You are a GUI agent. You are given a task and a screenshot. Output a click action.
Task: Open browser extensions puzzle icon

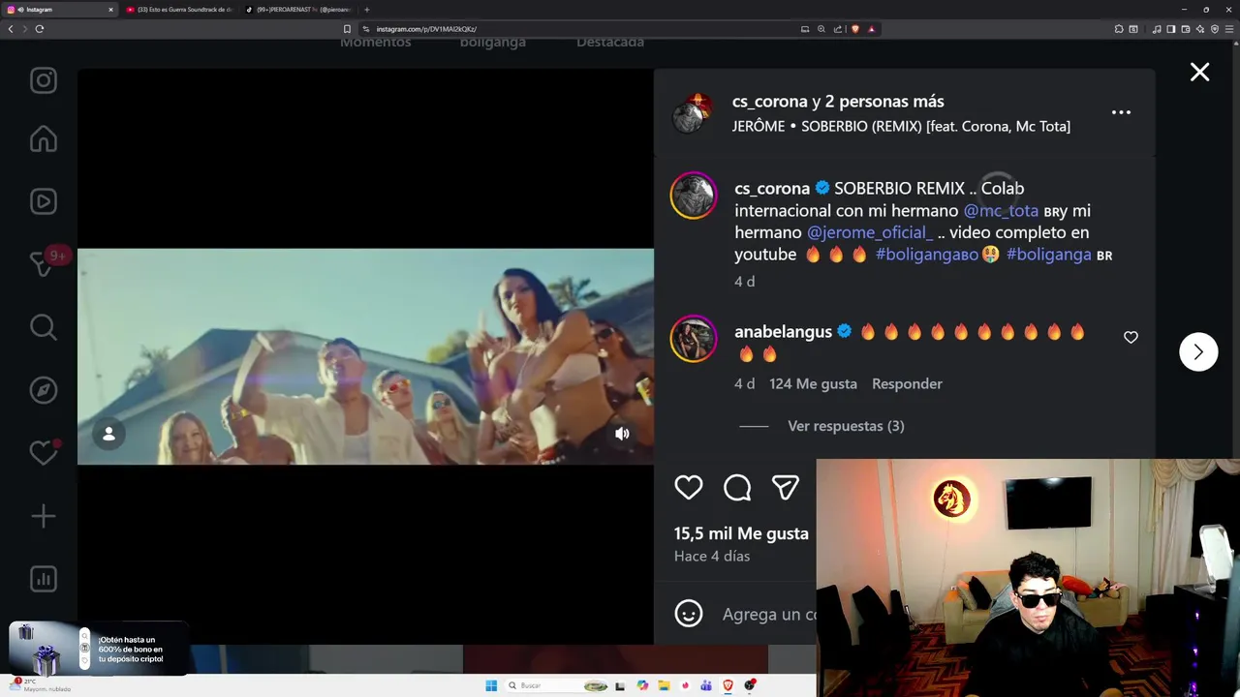1119,29
